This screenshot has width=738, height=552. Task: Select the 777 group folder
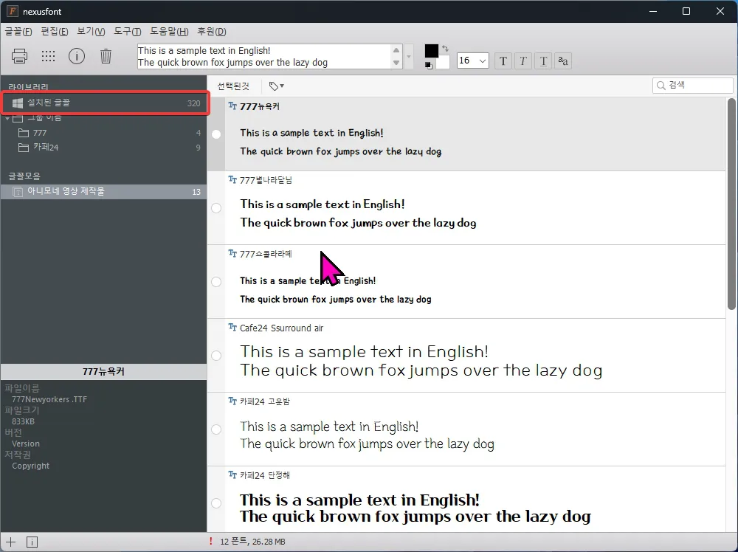(105, 133)
